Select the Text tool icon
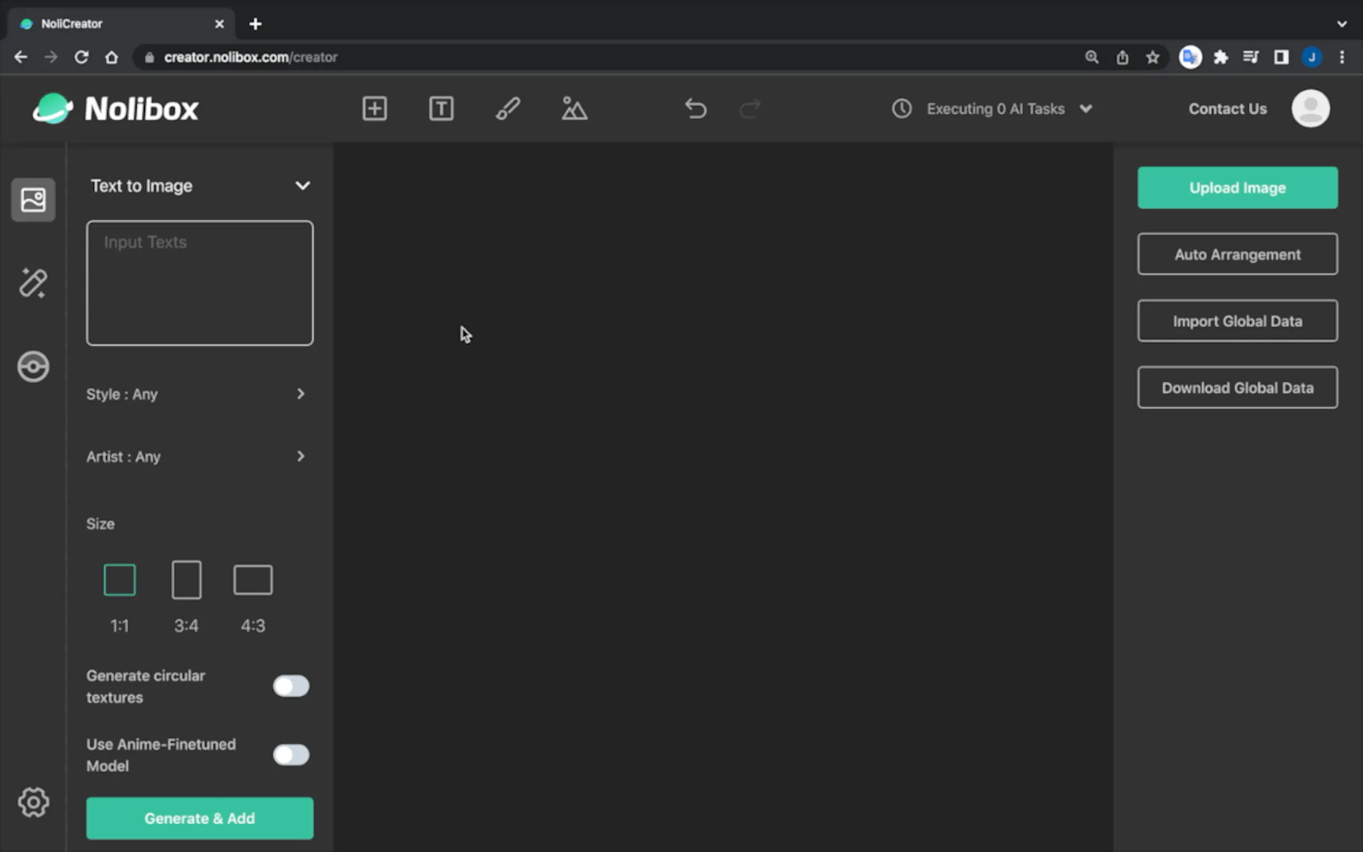1363x852 pixels. (441, 108)
